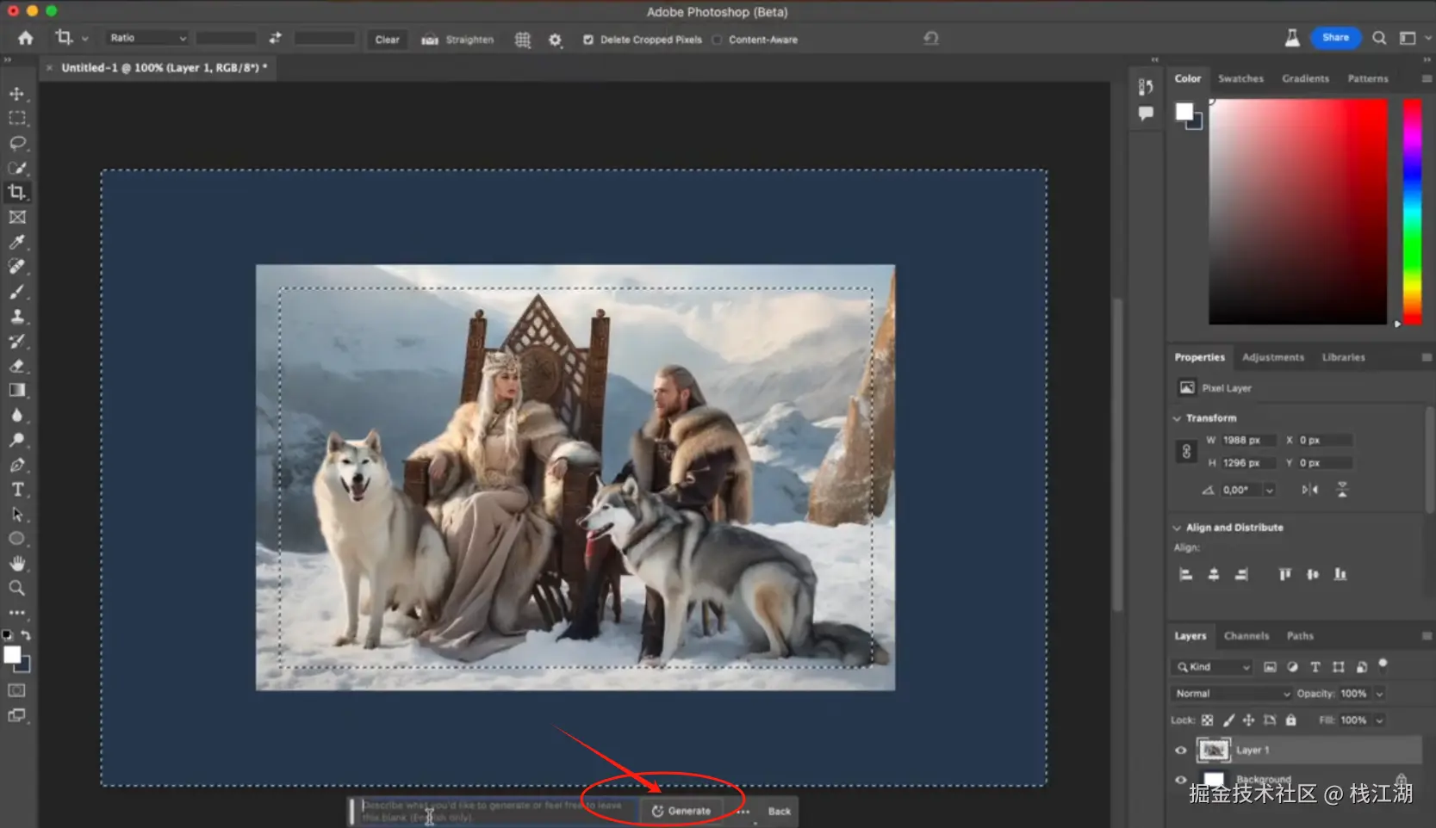
Task: Select the Rectangular Marquee tool
Action: tap(16, 118)
